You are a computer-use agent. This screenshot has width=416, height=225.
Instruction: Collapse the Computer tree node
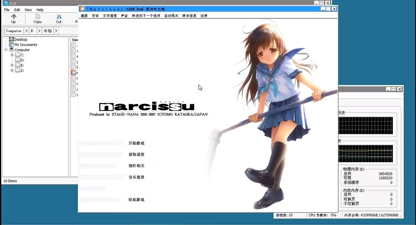[x=6, y=50]
